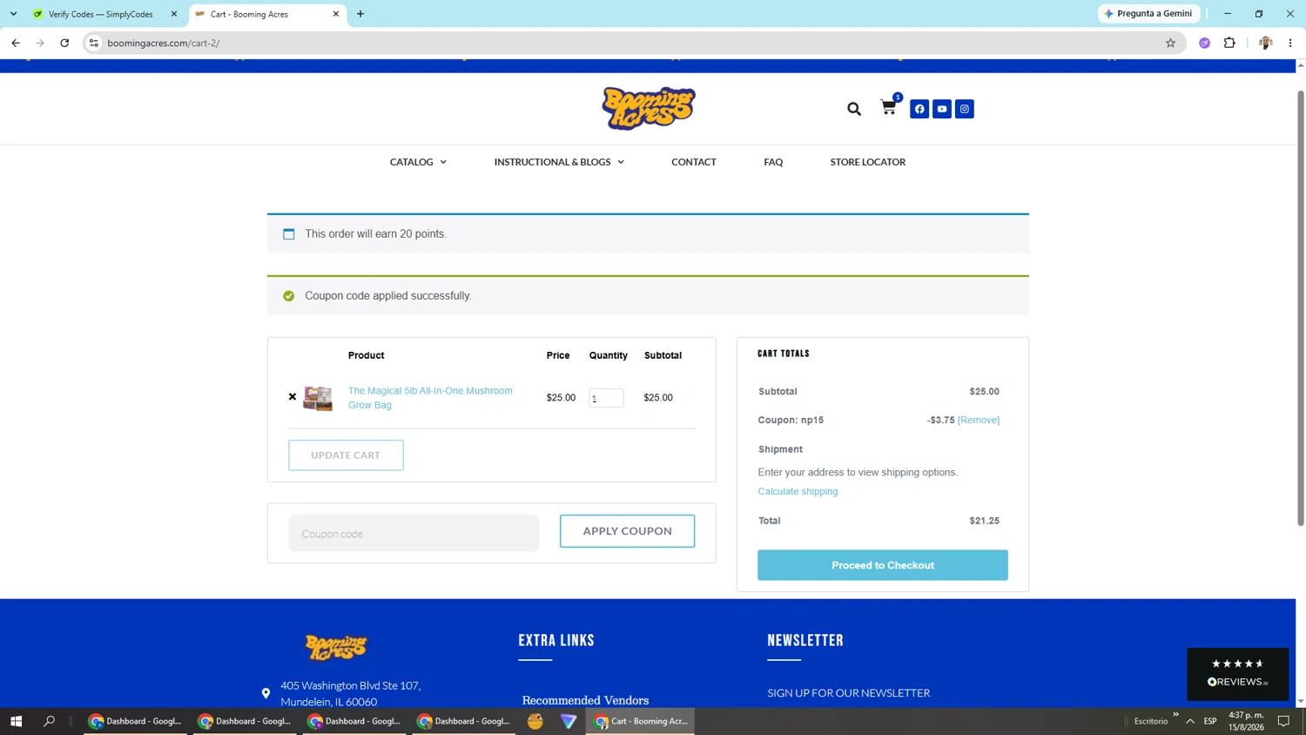Open the FAQ page
Image resolution: width=1306 pixels, height=735 pixels.
click(773, 162)
